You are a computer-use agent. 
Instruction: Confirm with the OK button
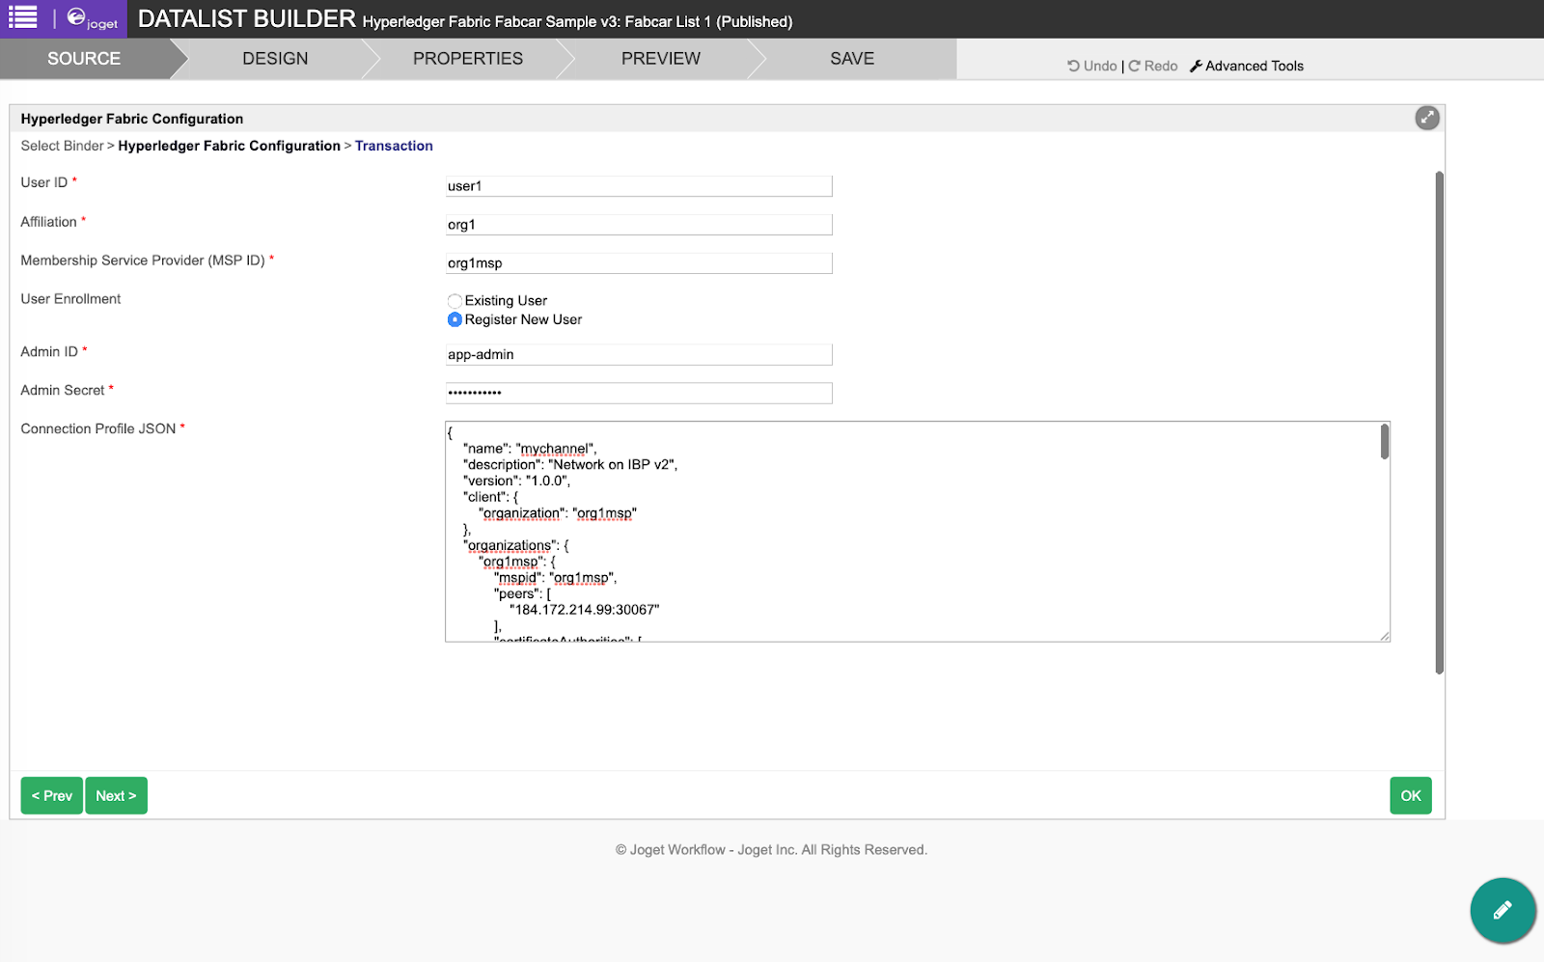[x=1411, y=796]
